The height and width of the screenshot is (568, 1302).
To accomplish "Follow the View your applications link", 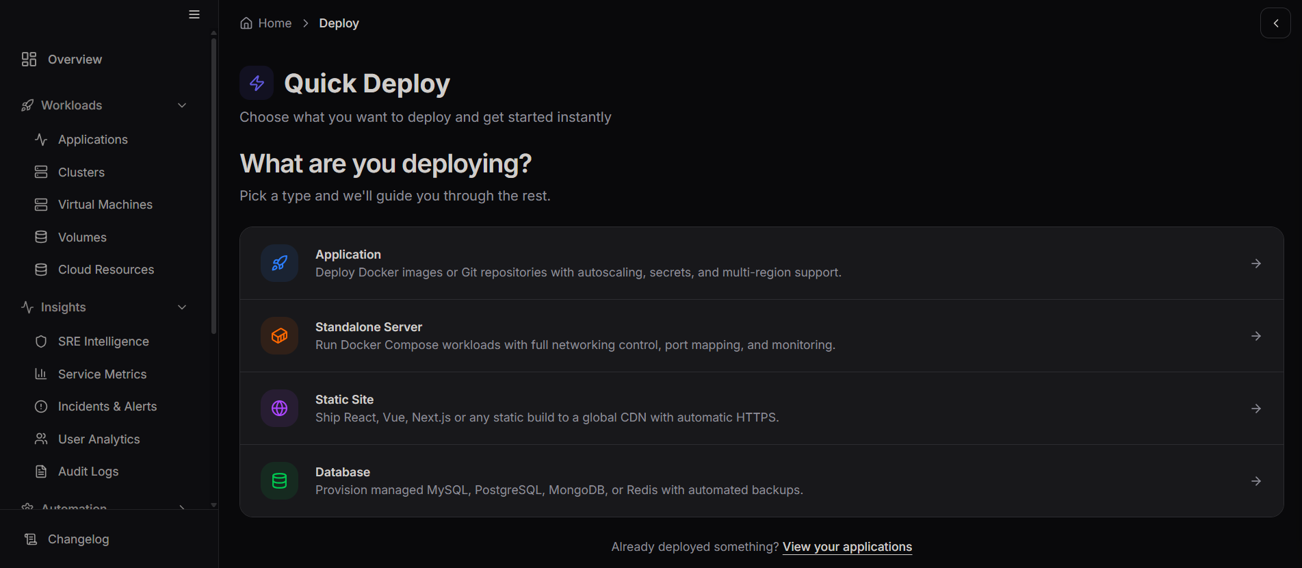I will 847,547.
